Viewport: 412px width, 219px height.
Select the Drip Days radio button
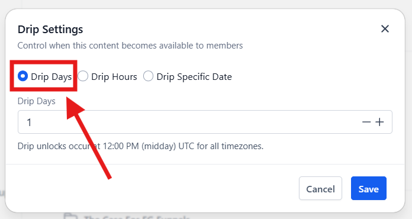pos(23,76)
